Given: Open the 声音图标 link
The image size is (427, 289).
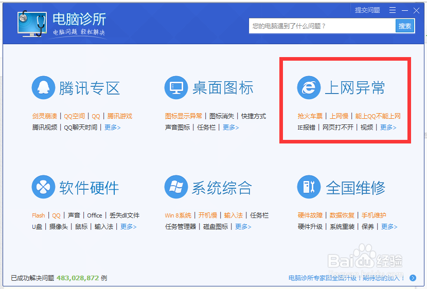Looking at the screenshot, I should (x=177, y=128).
